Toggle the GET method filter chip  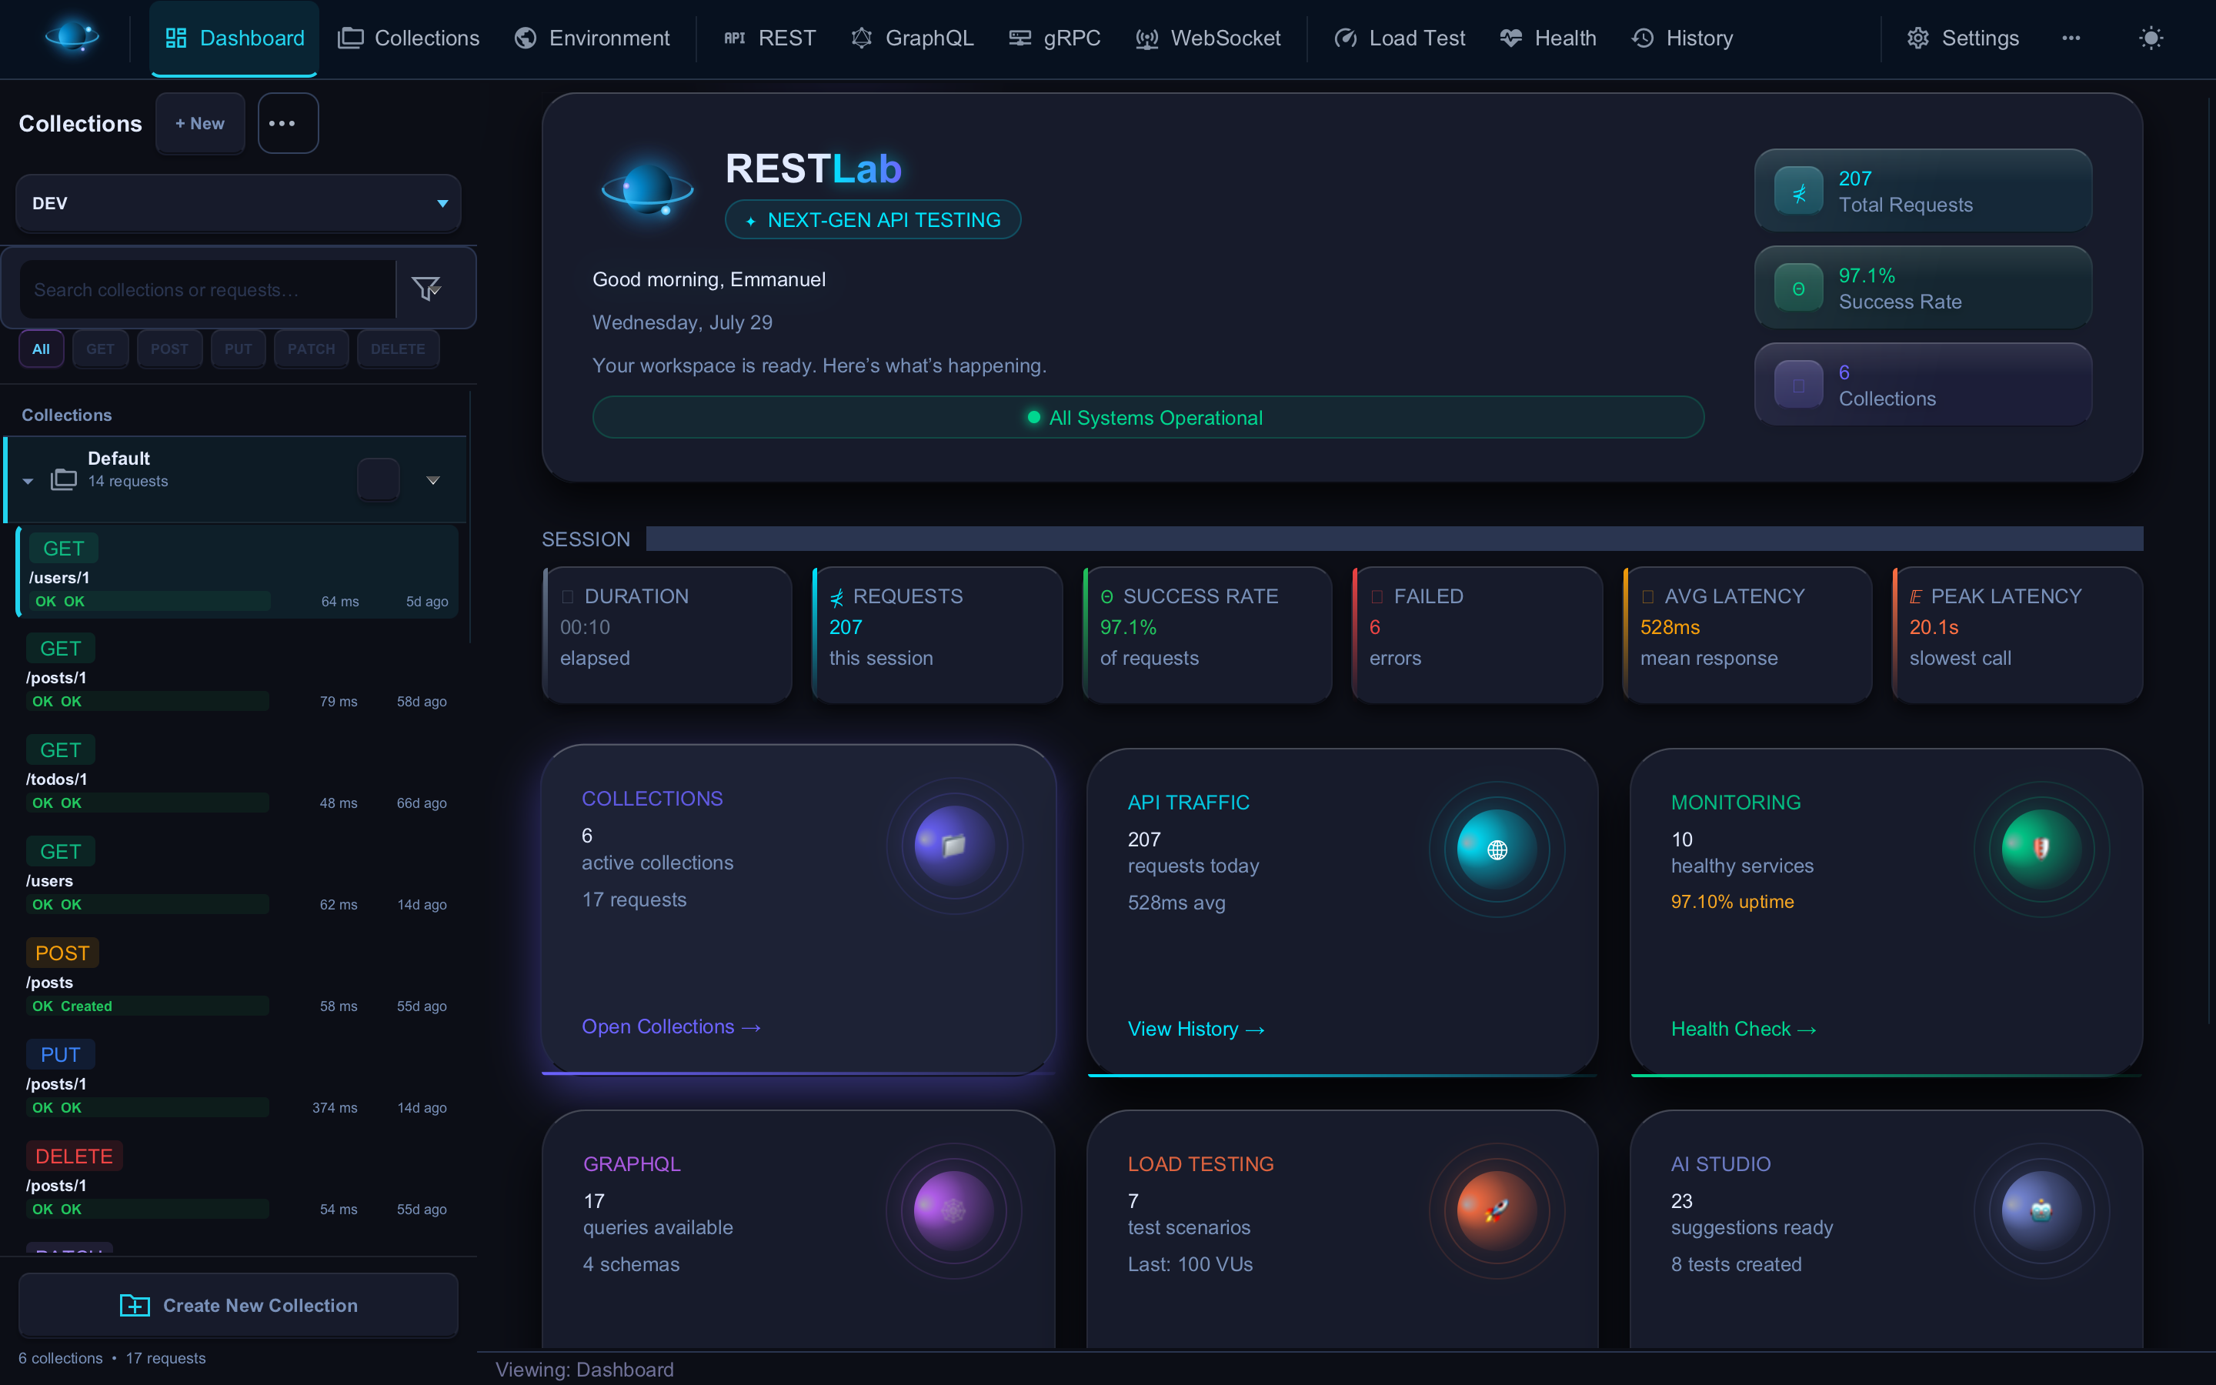(101, 349)
